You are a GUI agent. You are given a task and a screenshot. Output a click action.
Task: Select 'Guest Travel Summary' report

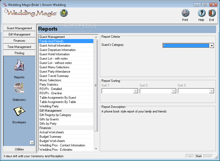tap(66, 76)
